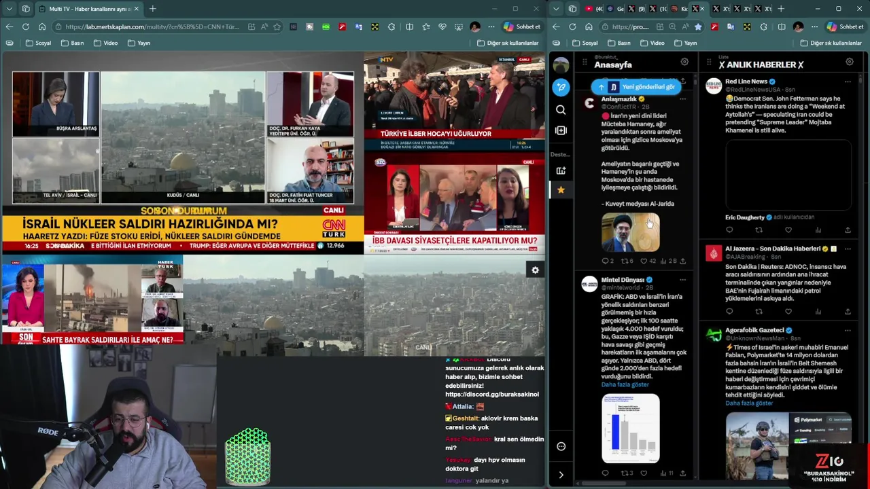This screenshot has height=489, width=870.
Task: Open workspaces icon in Multi TV browser
Action: (x=26, y=9)
